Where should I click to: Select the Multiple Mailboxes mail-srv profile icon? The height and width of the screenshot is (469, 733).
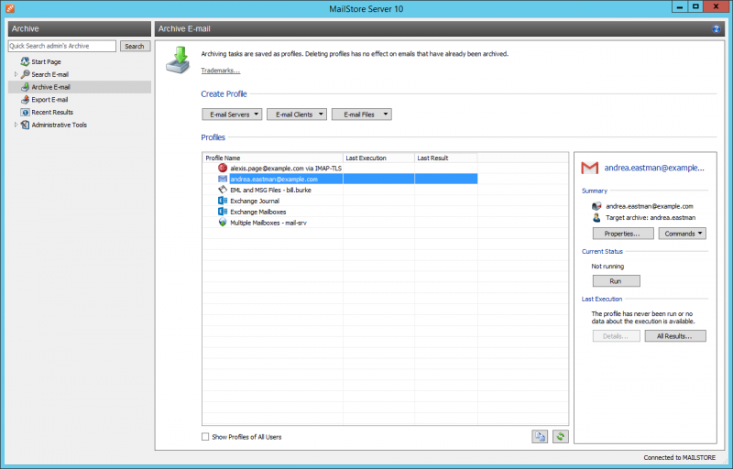click(x=223, y=223)
